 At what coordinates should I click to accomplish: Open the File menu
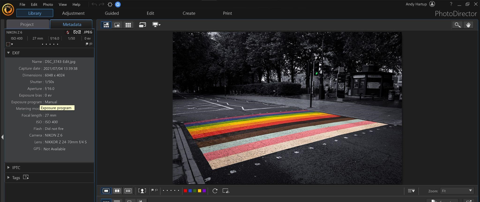[22, 5]
